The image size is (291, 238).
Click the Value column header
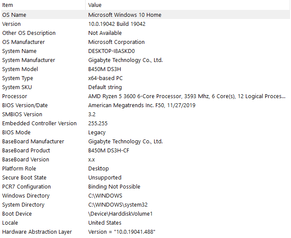point(188,5)
